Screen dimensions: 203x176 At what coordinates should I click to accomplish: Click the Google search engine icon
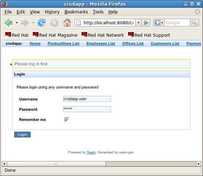[x=157, y=22]
